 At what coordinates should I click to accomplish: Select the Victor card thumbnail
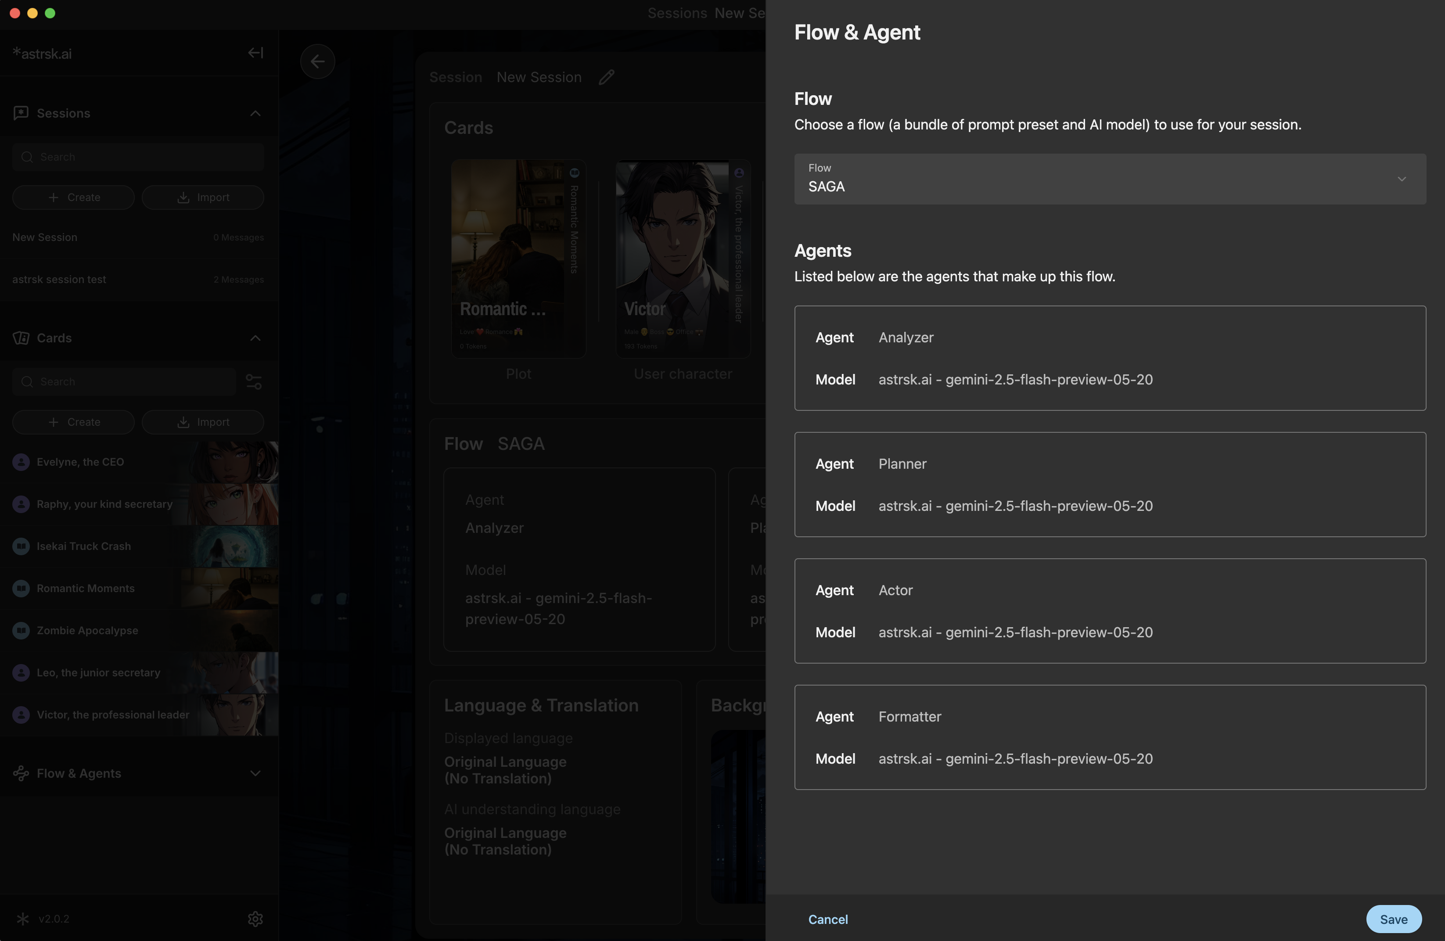click(683, 259)
